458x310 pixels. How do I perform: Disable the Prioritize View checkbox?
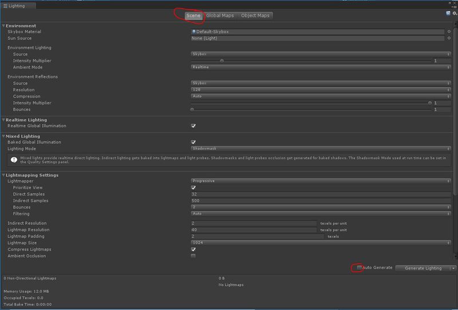tap(193, 188)
